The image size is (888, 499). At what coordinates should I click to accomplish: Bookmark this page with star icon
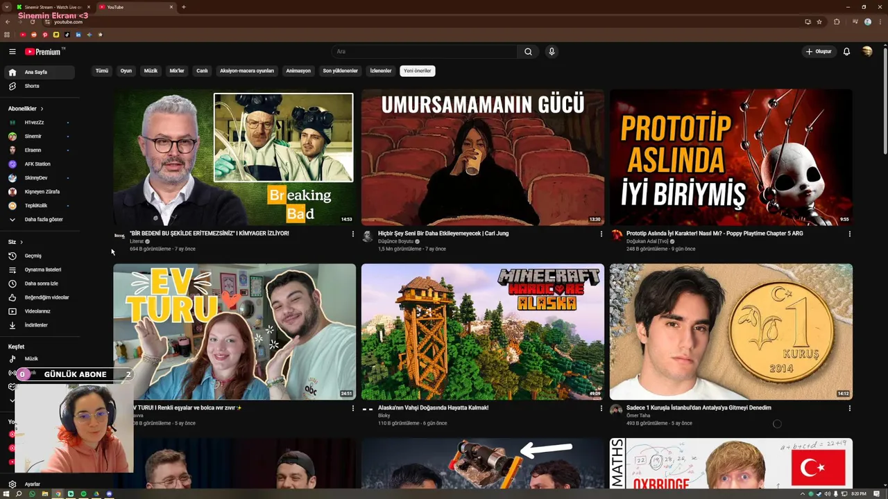click(819, 21)
